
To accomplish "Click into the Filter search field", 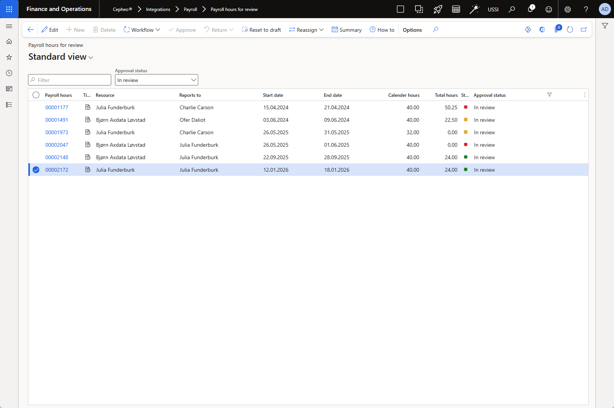I will pyautogui.click(x=72, y=80).
